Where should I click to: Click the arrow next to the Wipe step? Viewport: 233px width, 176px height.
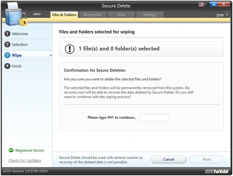click(51, 55)
